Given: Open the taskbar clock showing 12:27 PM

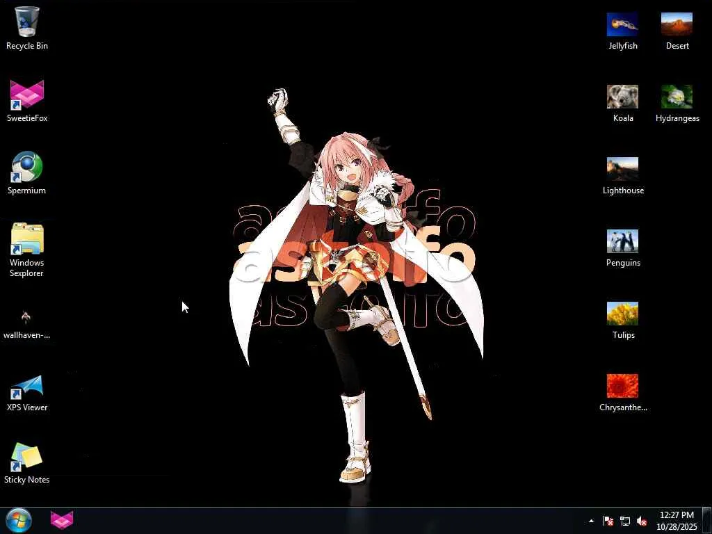Looking at the screenshot, I should [x=676, y=520].
